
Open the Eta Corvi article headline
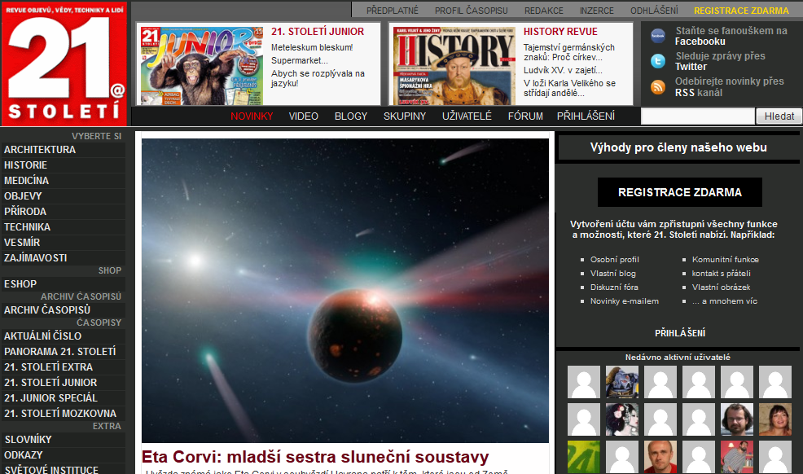pyautogui.click(x=315, y=456)
